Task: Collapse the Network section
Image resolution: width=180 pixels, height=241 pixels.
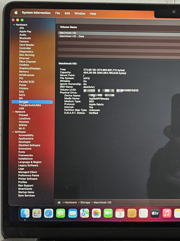Action: click(13, 112)
